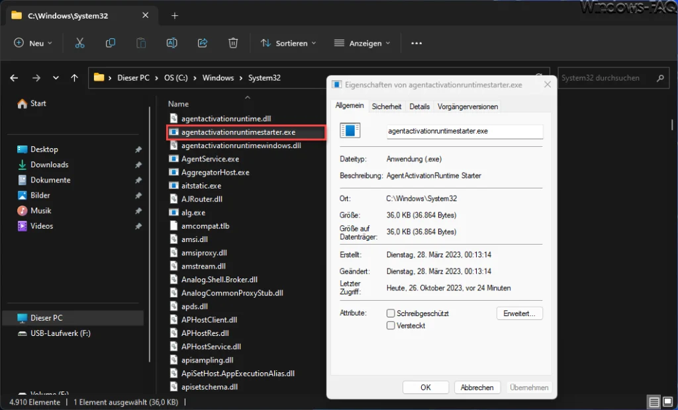Click OS (C:) in the address breadcrumb
Image resolution: width=678 pixels, height=410 pixels.
pyautogui.click(x=175, y=78)
